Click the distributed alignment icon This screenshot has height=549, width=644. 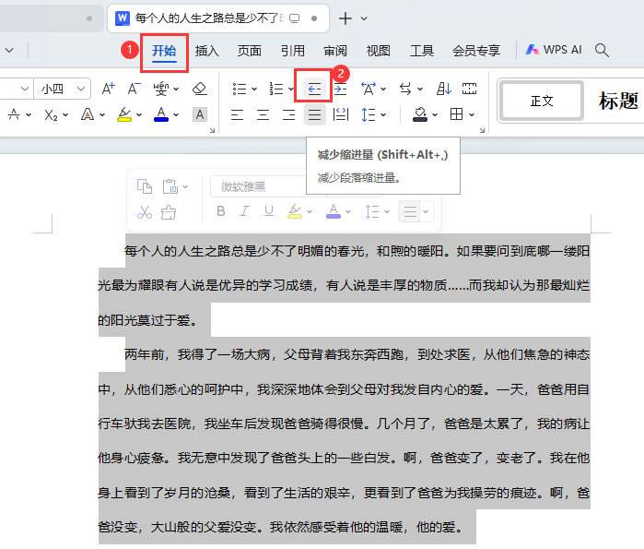pos(341,114)
